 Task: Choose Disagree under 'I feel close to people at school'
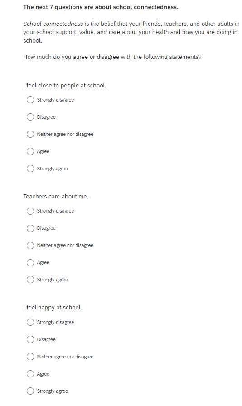click(x=30, y=117)
